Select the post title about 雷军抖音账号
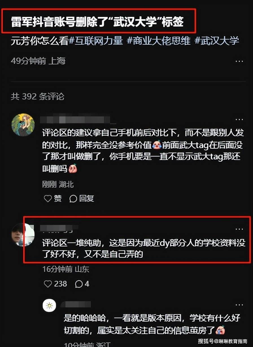 click(97, 21)
